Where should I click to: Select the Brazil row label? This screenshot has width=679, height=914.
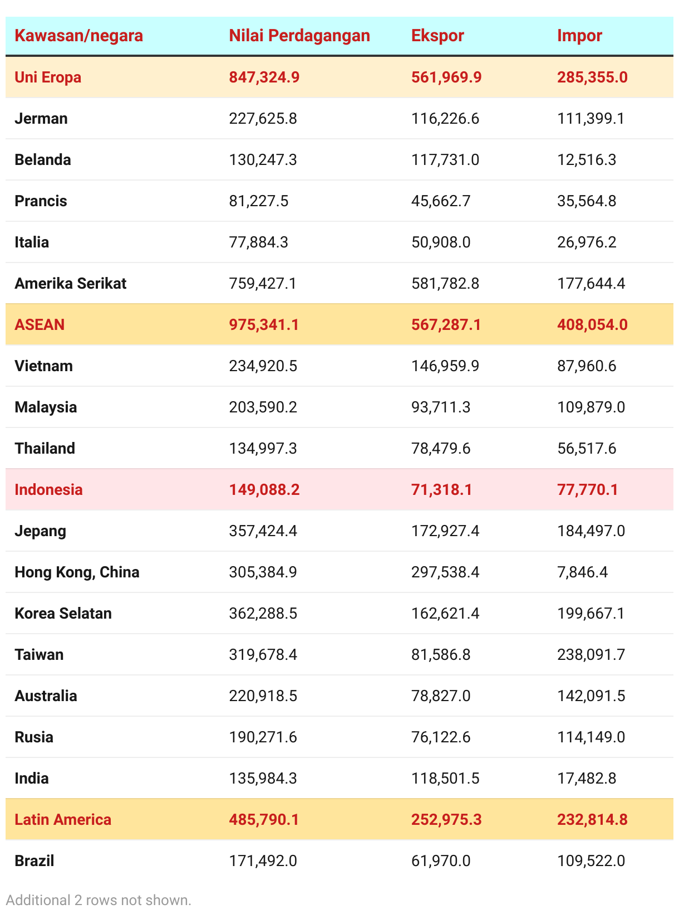[x=35, y=860]
